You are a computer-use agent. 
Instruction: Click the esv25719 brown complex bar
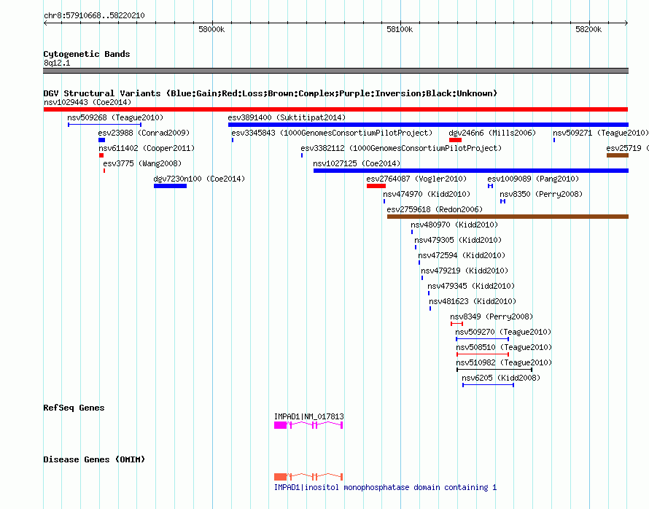point(618,155)
